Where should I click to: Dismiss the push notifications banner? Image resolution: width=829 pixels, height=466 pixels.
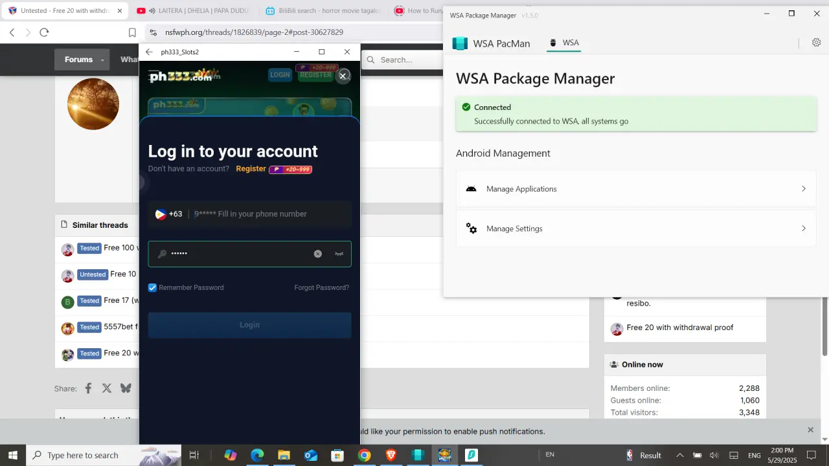click(810, 430)
